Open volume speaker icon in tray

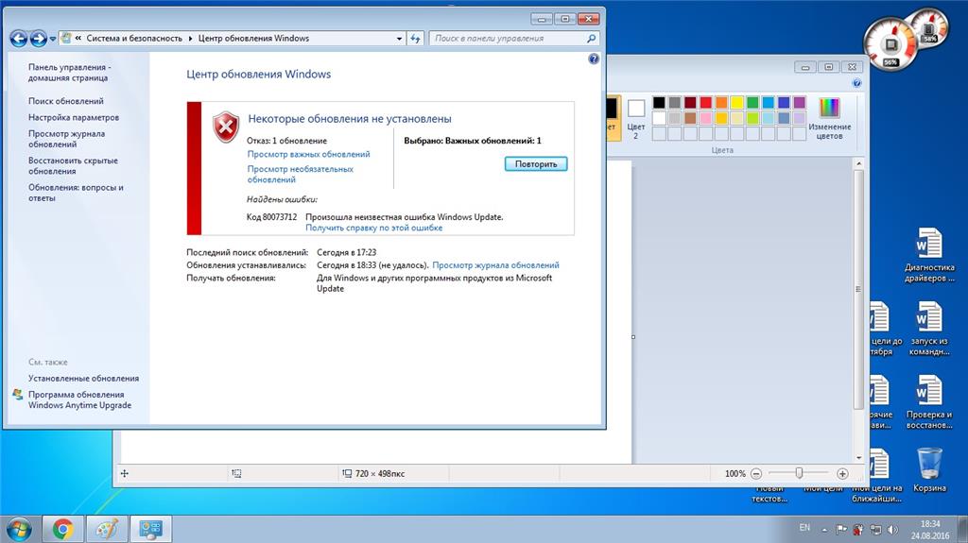tap(892, 530)
